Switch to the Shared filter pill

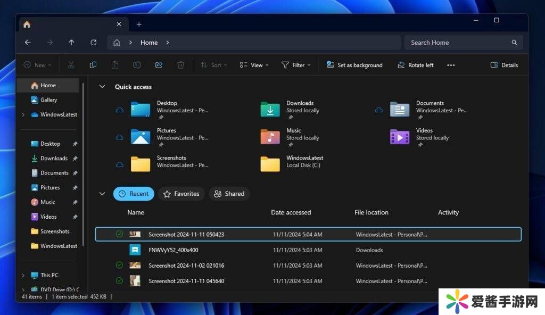click(229, 194)
